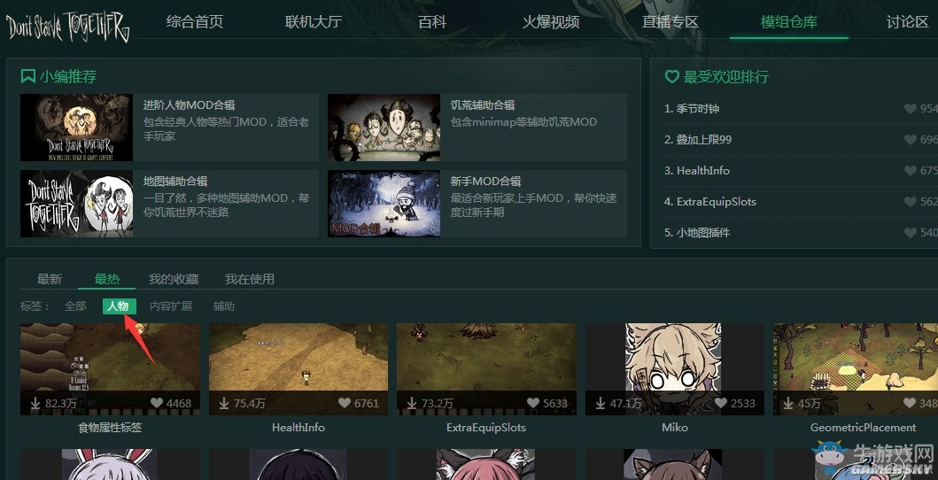Select the 辅助 tag filter
Image resolution: width=938 pixels, height=480 pixels.
pos(224,306)
